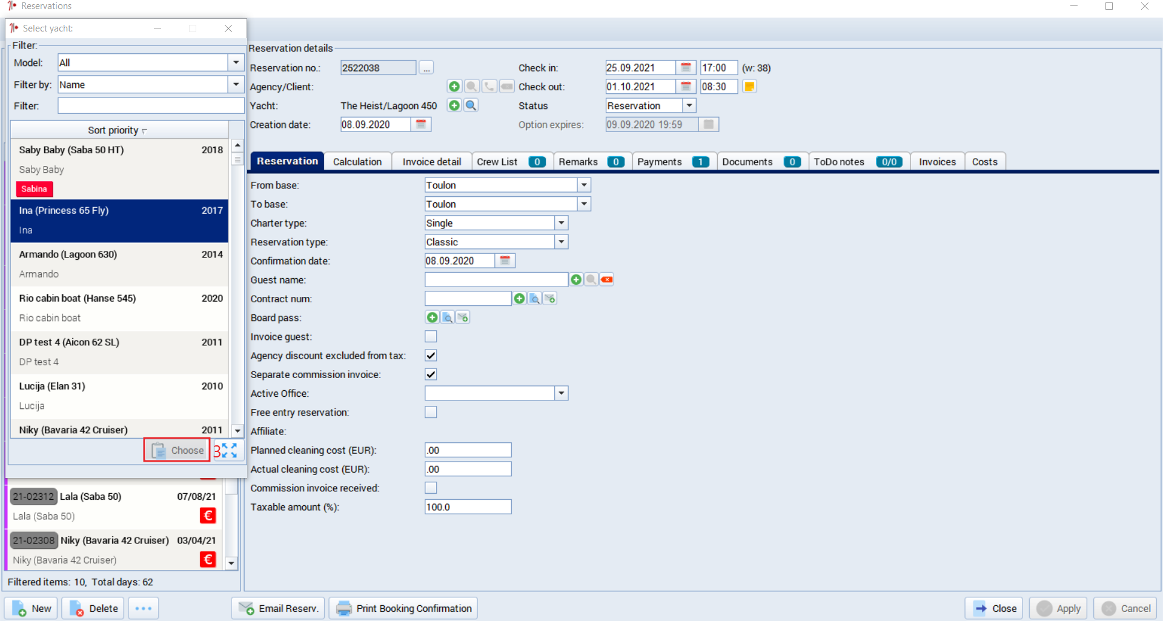This screenshot has height=621, width=1163.
Task: Clear Guest name with red delete icon
Action: [x=607, y=279]
